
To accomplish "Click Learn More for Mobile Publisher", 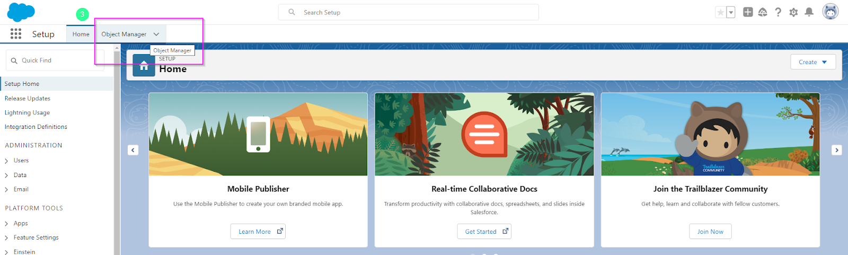I will 258,232.
